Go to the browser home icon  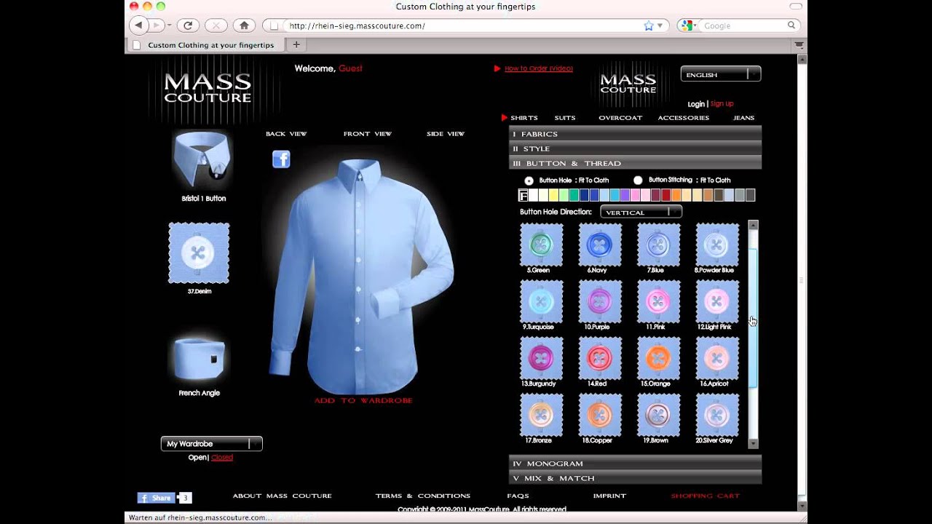(244, 25)
